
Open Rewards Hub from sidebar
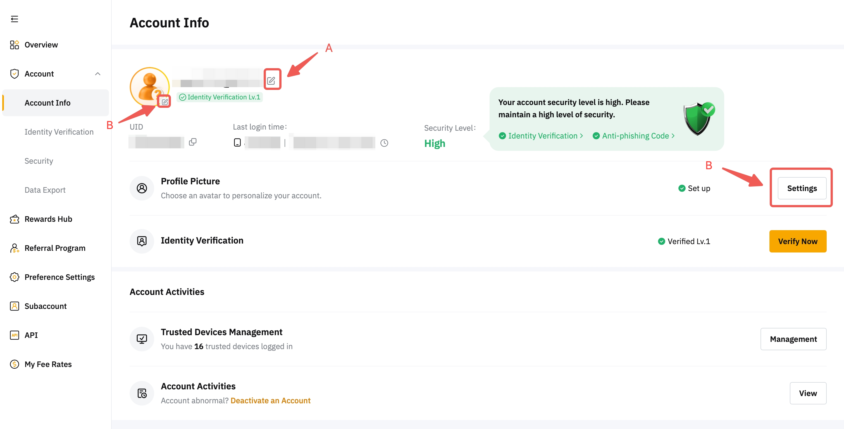[48, 219]
